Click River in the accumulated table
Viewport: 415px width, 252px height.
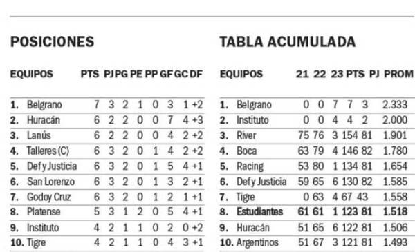point(246,135)
